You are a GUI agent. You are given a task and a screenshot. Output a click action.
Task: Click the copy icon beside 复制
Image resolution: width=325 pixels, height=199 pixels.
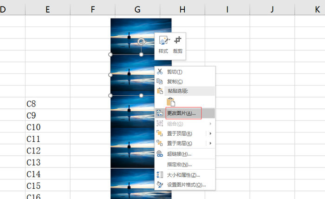pyautogui.click(x=160, y=81)
